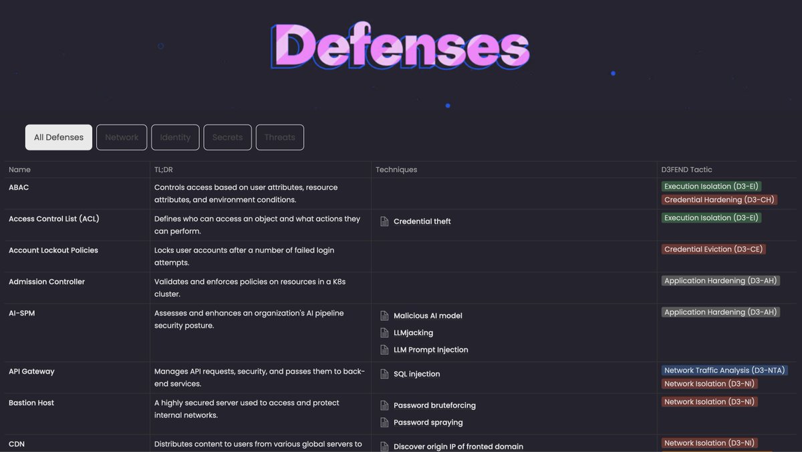Click the page icon beside SQL injection
Viewport: 802px width, 452px height.
coord(384,374)
